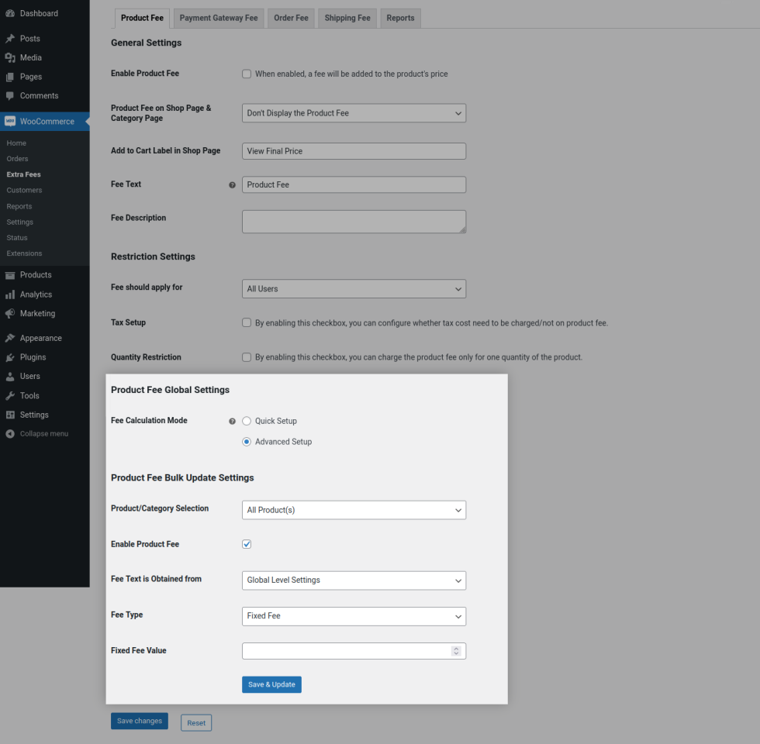Click the Fee Text input field
760x744 pixels.
pyautogui.click(x=354, y=184)
